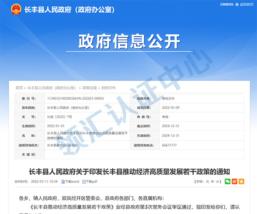Click the home icon beside 返回首页
This screenshot has width=257, height=214.
237,4
